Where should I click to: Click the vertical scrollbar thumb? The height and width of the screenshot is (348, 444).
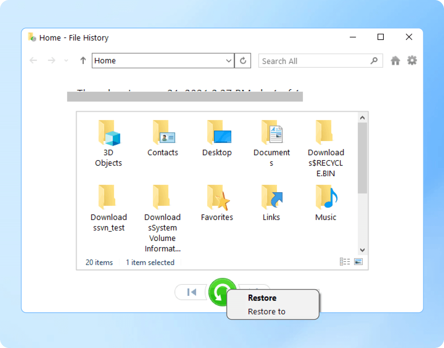[362, 158]
